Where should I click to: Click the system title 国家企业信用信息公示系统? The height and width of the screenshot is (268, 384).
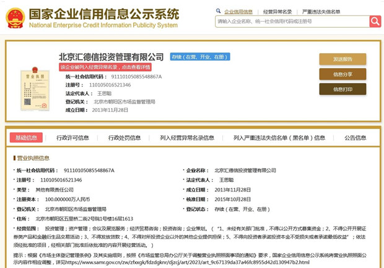(104, 14)
